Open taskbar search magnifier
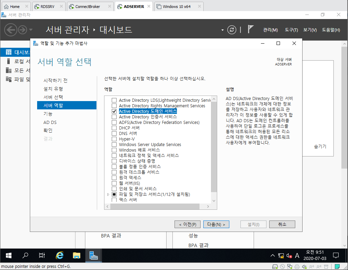The image size is (348, 270). pyautogui.click(x=25, y=255)
